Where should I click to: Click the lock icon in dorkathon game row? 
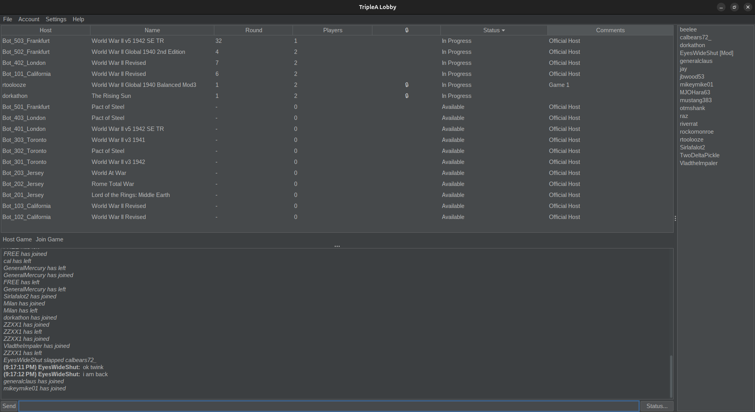click(407, 96)
